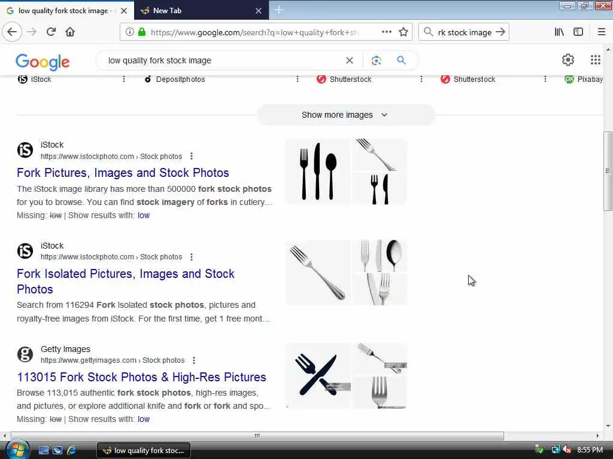Click Show Desktop icon in quick launch
613x459 pixels.
click(43, 451)
